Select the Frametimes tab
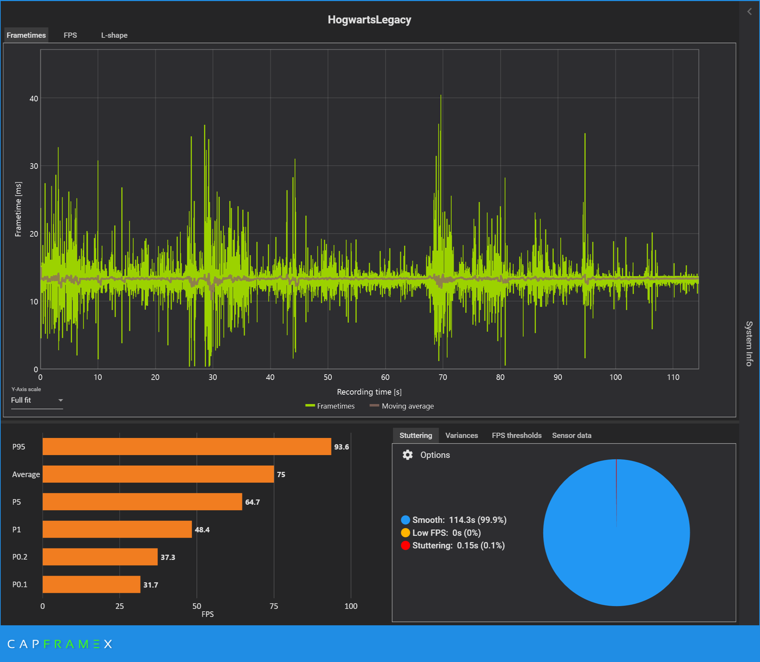This screenshot has width=760, height=662. (x=26, y=35)
